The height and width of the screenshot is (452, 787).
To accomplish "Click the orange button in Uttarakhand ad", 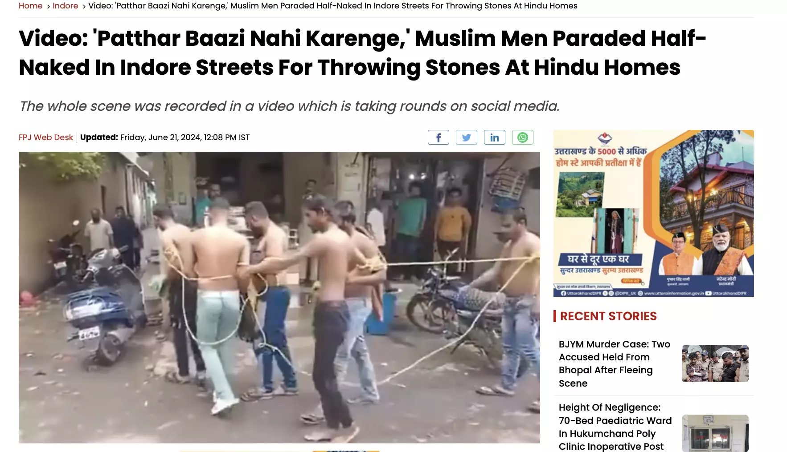I will pos(631,281).
